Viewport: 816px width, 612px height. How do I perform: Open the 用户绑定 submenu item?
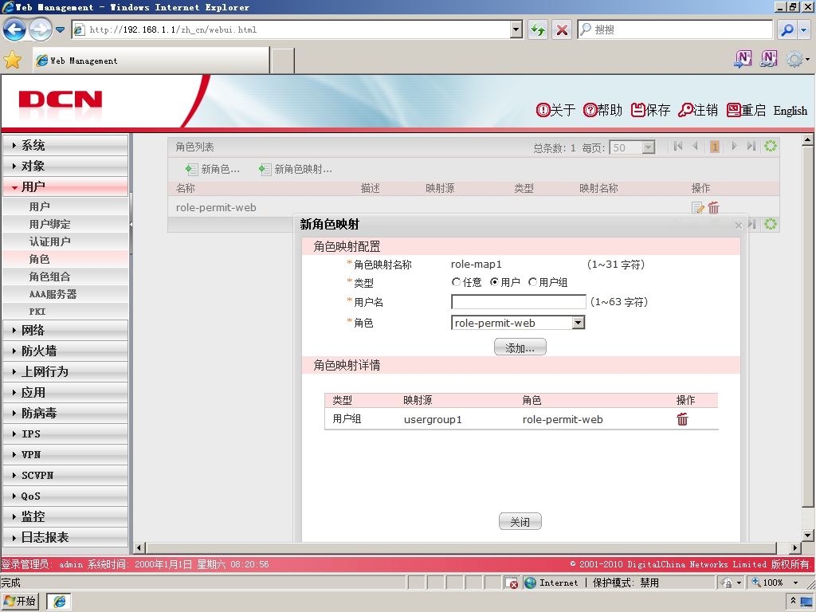65,224
